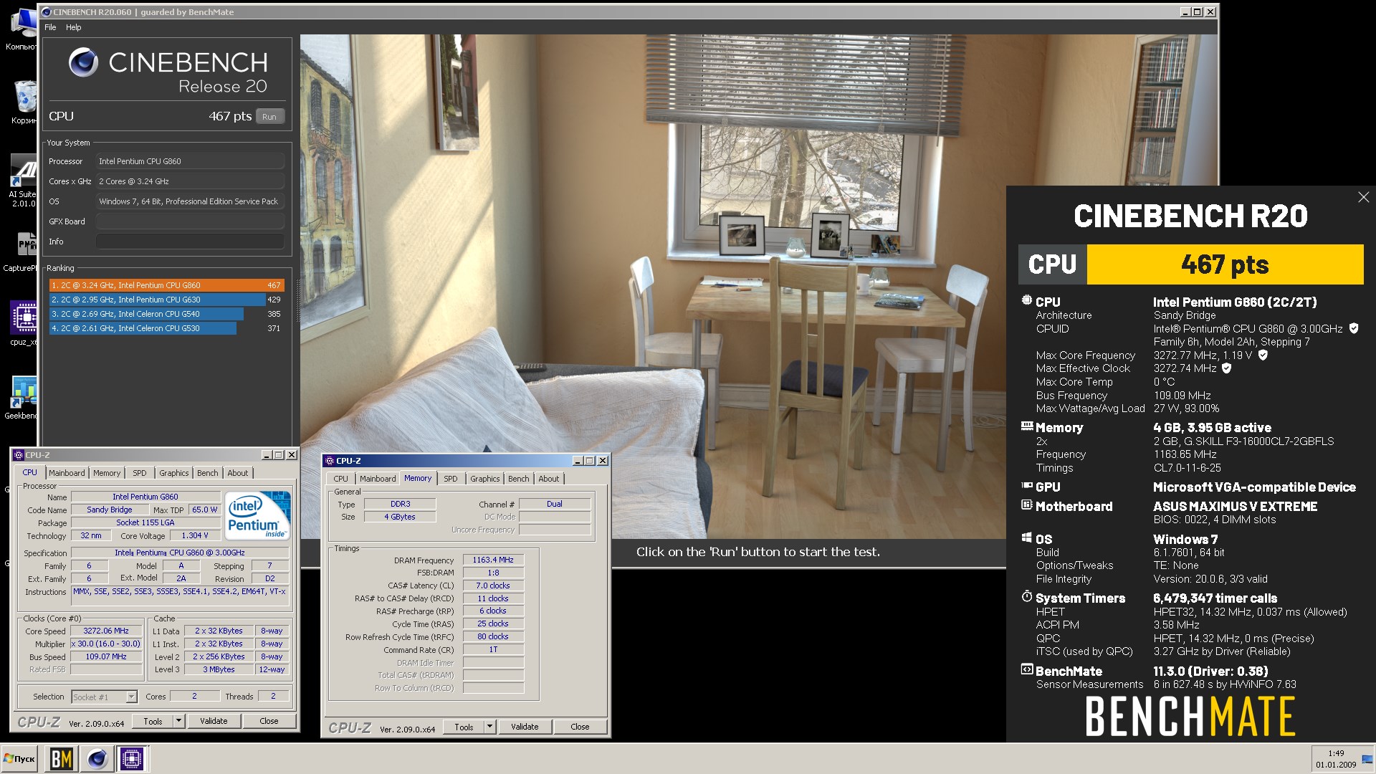Click the CPUID verified shield icon
The height and width of the screenshot is (774, 1376).
(1354, 328)
